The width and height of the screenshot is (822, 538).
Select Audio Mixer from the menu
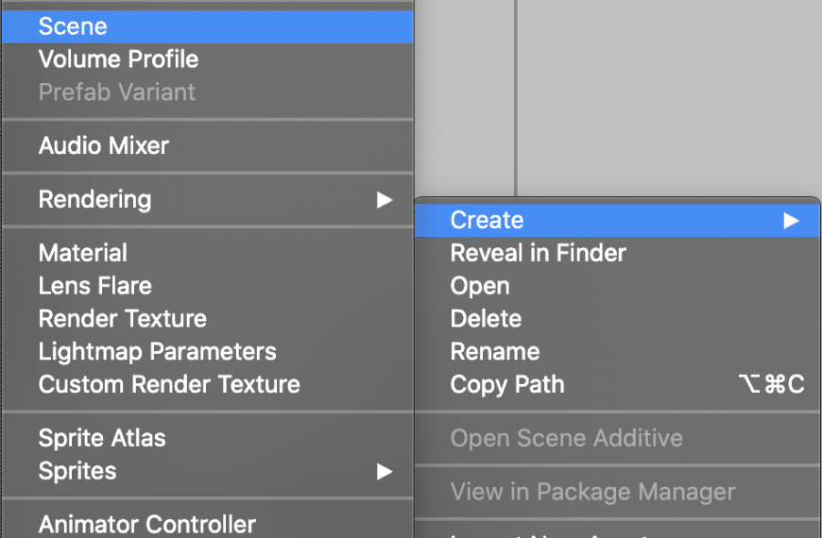pyautogui.click(x=208, y=145)
